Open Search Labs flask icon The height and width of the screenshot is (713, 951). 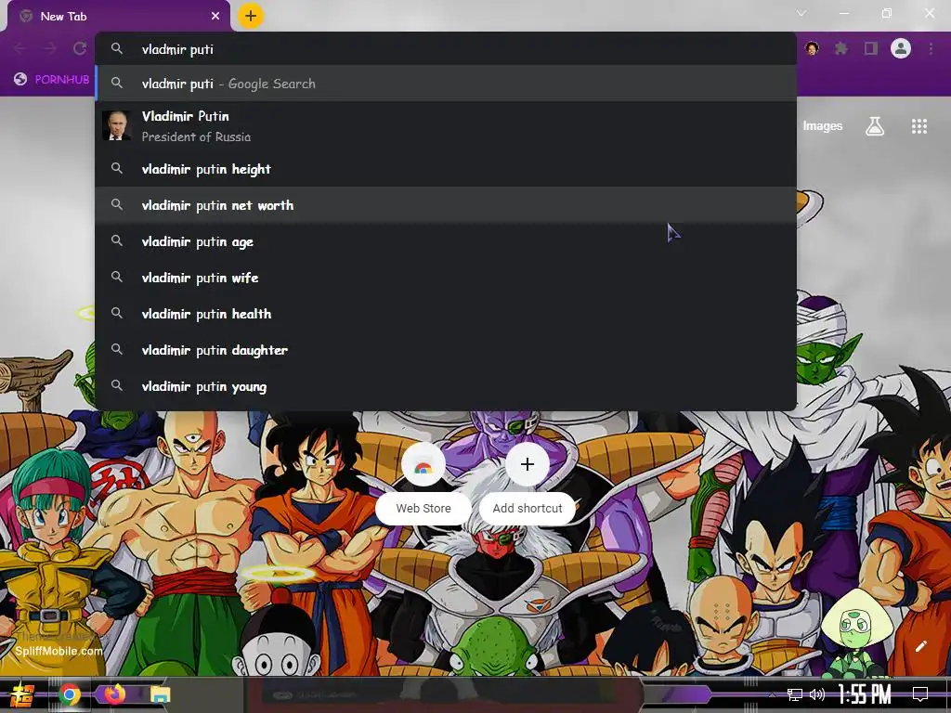[x=875, y=126]
